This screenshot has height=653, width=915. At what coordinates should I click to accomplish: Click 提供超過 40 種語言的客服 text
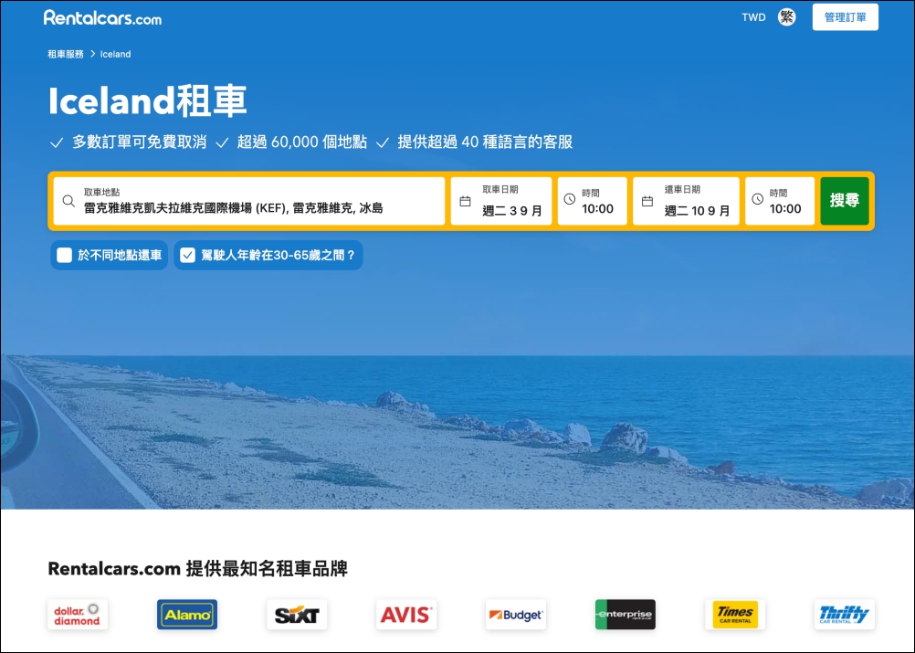click(485, 142)
